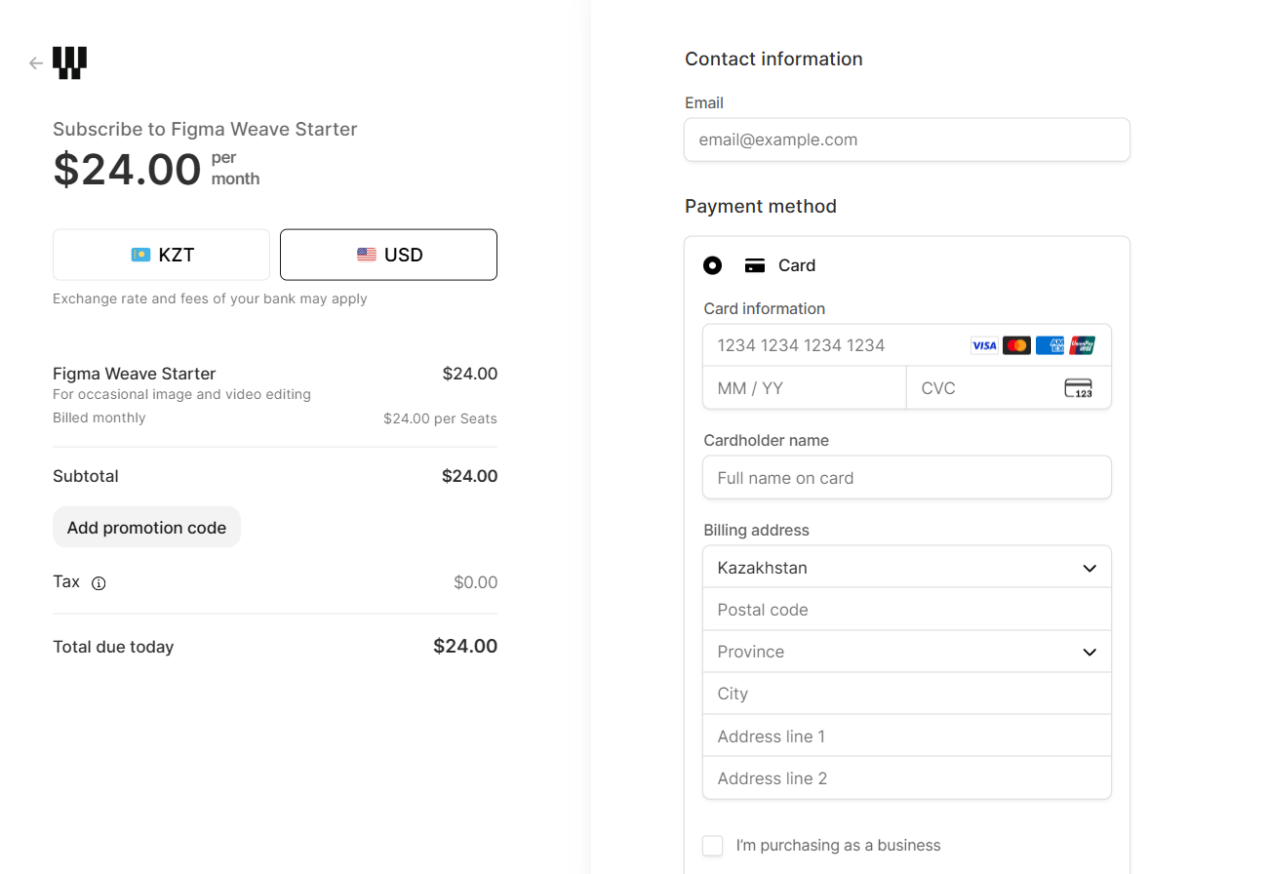1268x874 pixels.
Task: Check I'm purchasing as a business
Action: click(x=713, y=846)
